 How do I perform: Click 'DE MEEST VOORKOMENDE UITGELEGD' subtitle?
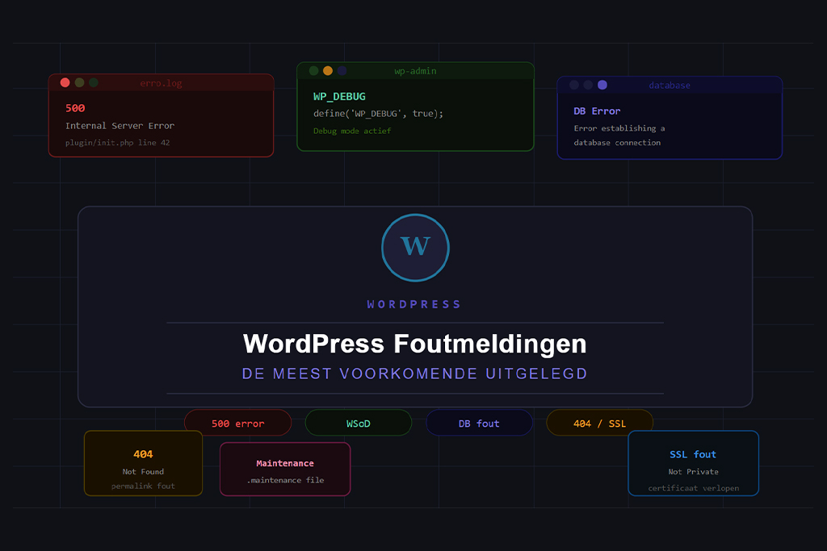[414, 374]
